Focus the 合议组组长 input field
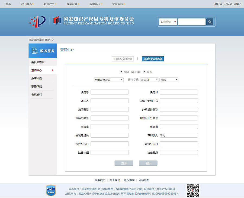Viewport: 244px width, 198px height. [x=110, y=135]
